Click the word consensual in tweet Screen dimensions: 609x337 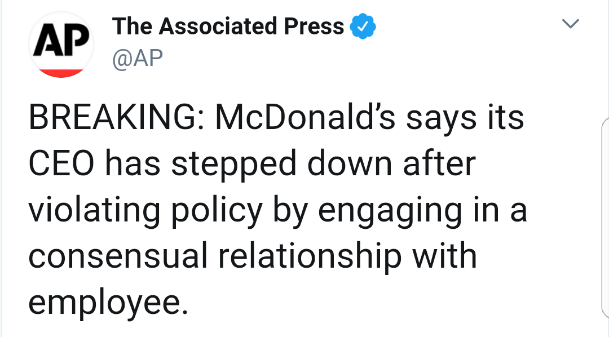point(118,256)
